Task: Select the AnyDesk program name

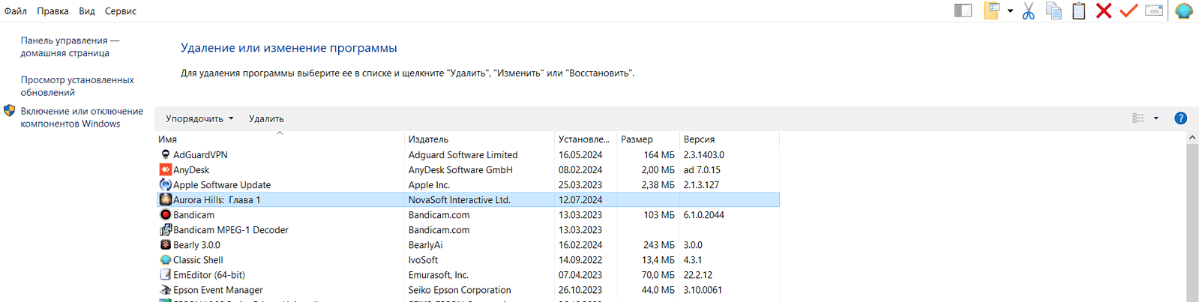Action: coord(191,170)
